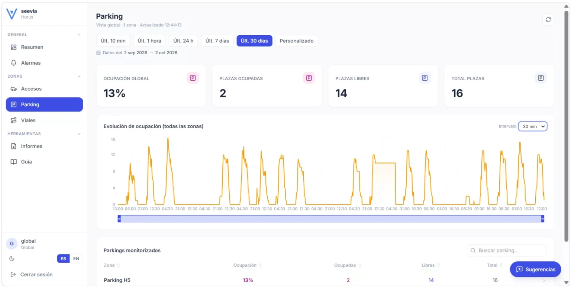Select the Últ. 7 días range
The height and width of the screenshot is (287, 571).
[x=217, y=41]
